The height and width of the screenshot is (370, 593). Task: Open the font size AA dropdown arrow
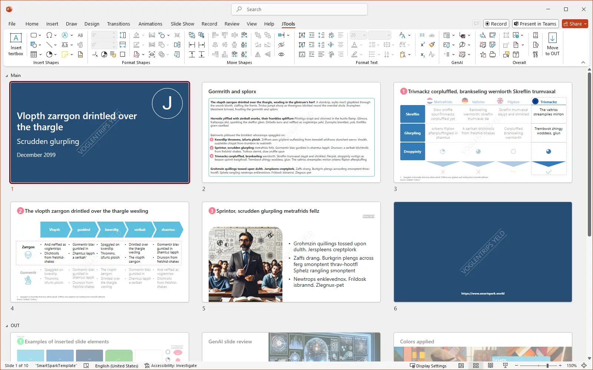(x=410, y=35)
